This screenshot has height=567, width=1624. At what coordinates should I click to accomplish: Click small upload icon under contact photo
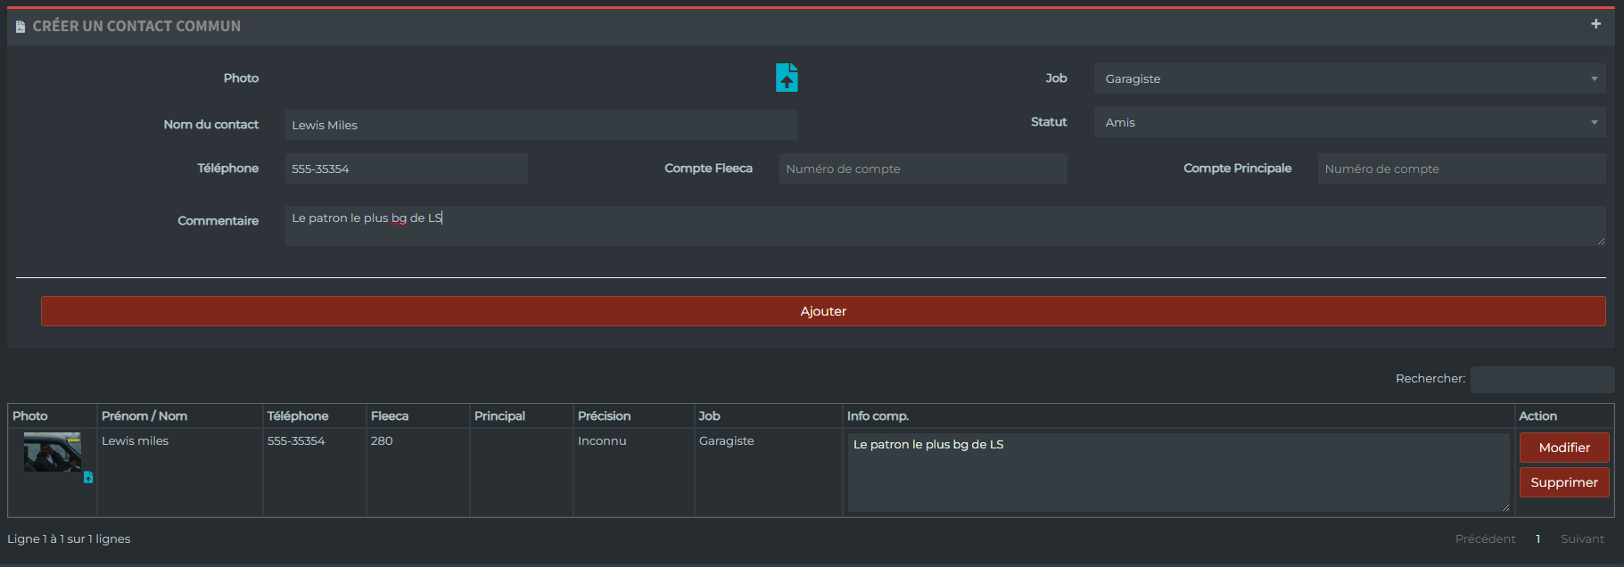tap(88, 478)
